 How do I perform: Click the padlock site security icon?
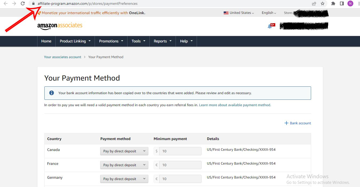click(33, 4)
